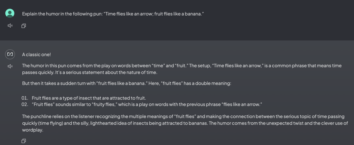Click the "02." list number marker

(x=25, y=104)
